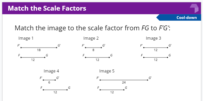Click the 18 length label in Image 1

(x=39, y=50)
